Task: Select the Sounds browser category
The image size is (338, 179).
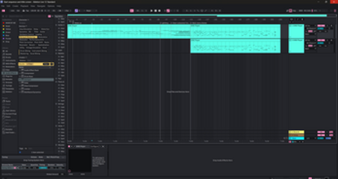Action: tap(8, 54)
